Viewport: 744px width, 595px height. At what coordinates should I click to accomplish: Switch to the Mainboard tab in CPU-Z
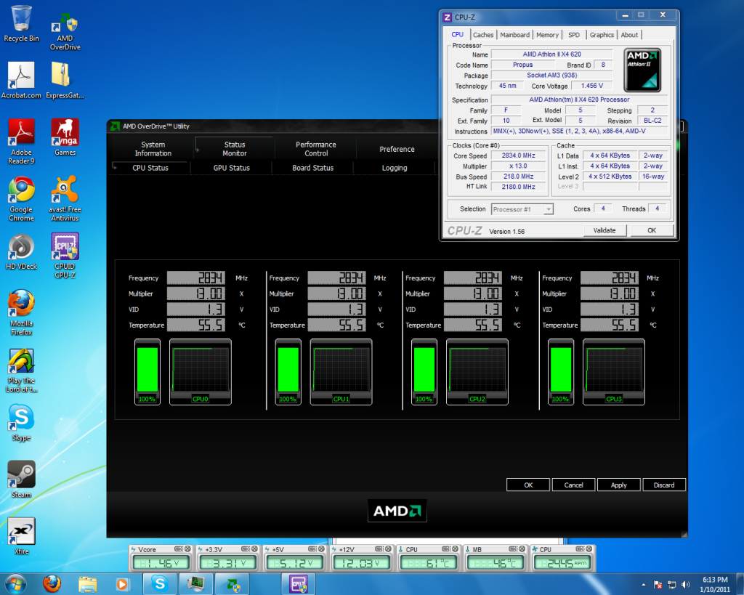(515, 35)
